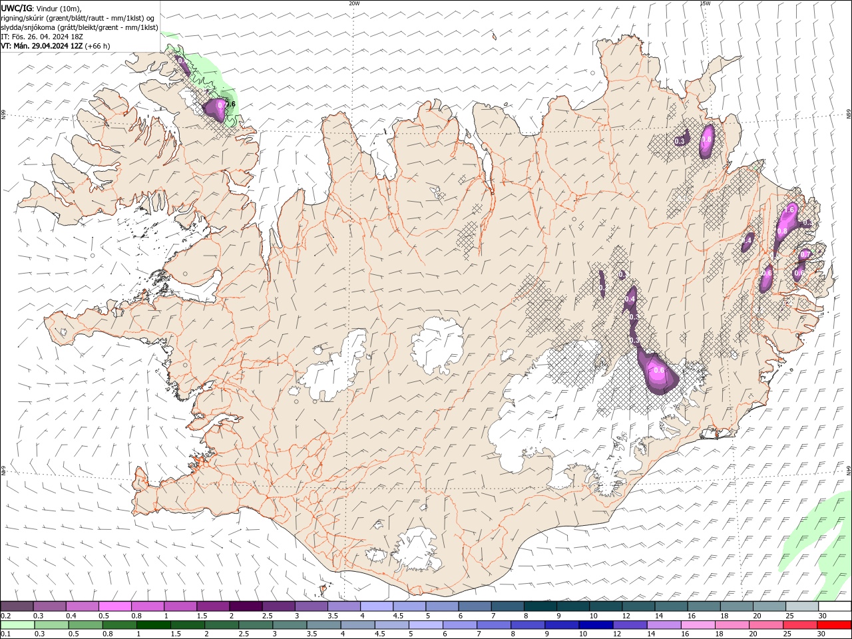Select the 'Vindur (10m),' header text

[x=58, y=8]
